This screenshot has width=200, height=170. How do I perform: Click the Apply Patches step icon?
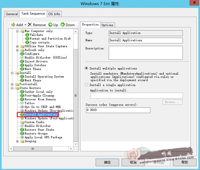tap(22, 65)
